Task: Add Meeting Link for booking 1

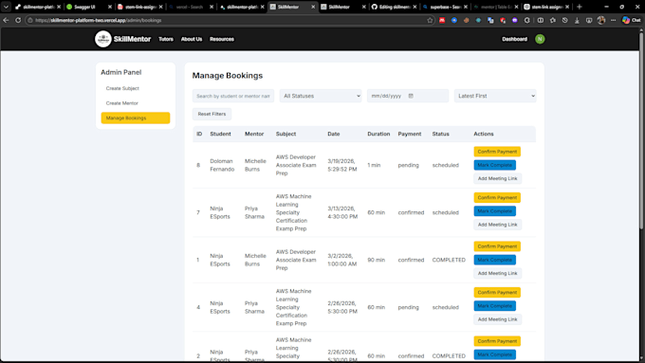Action: [497, 273]
